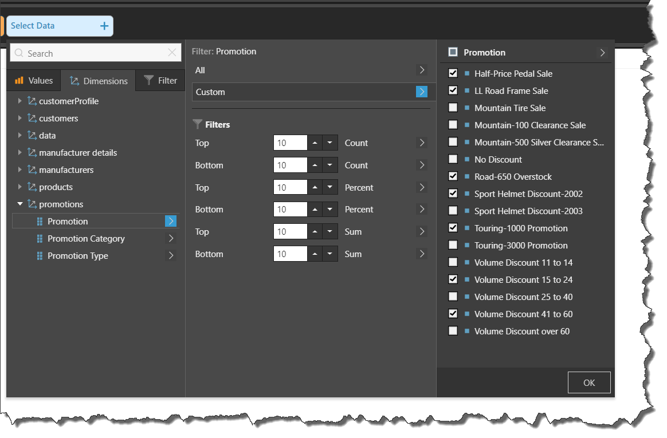The height and width of the screenshot is (438, 667).
Task: Click arrow in Promotion panel header
Action: coord(602,52)
